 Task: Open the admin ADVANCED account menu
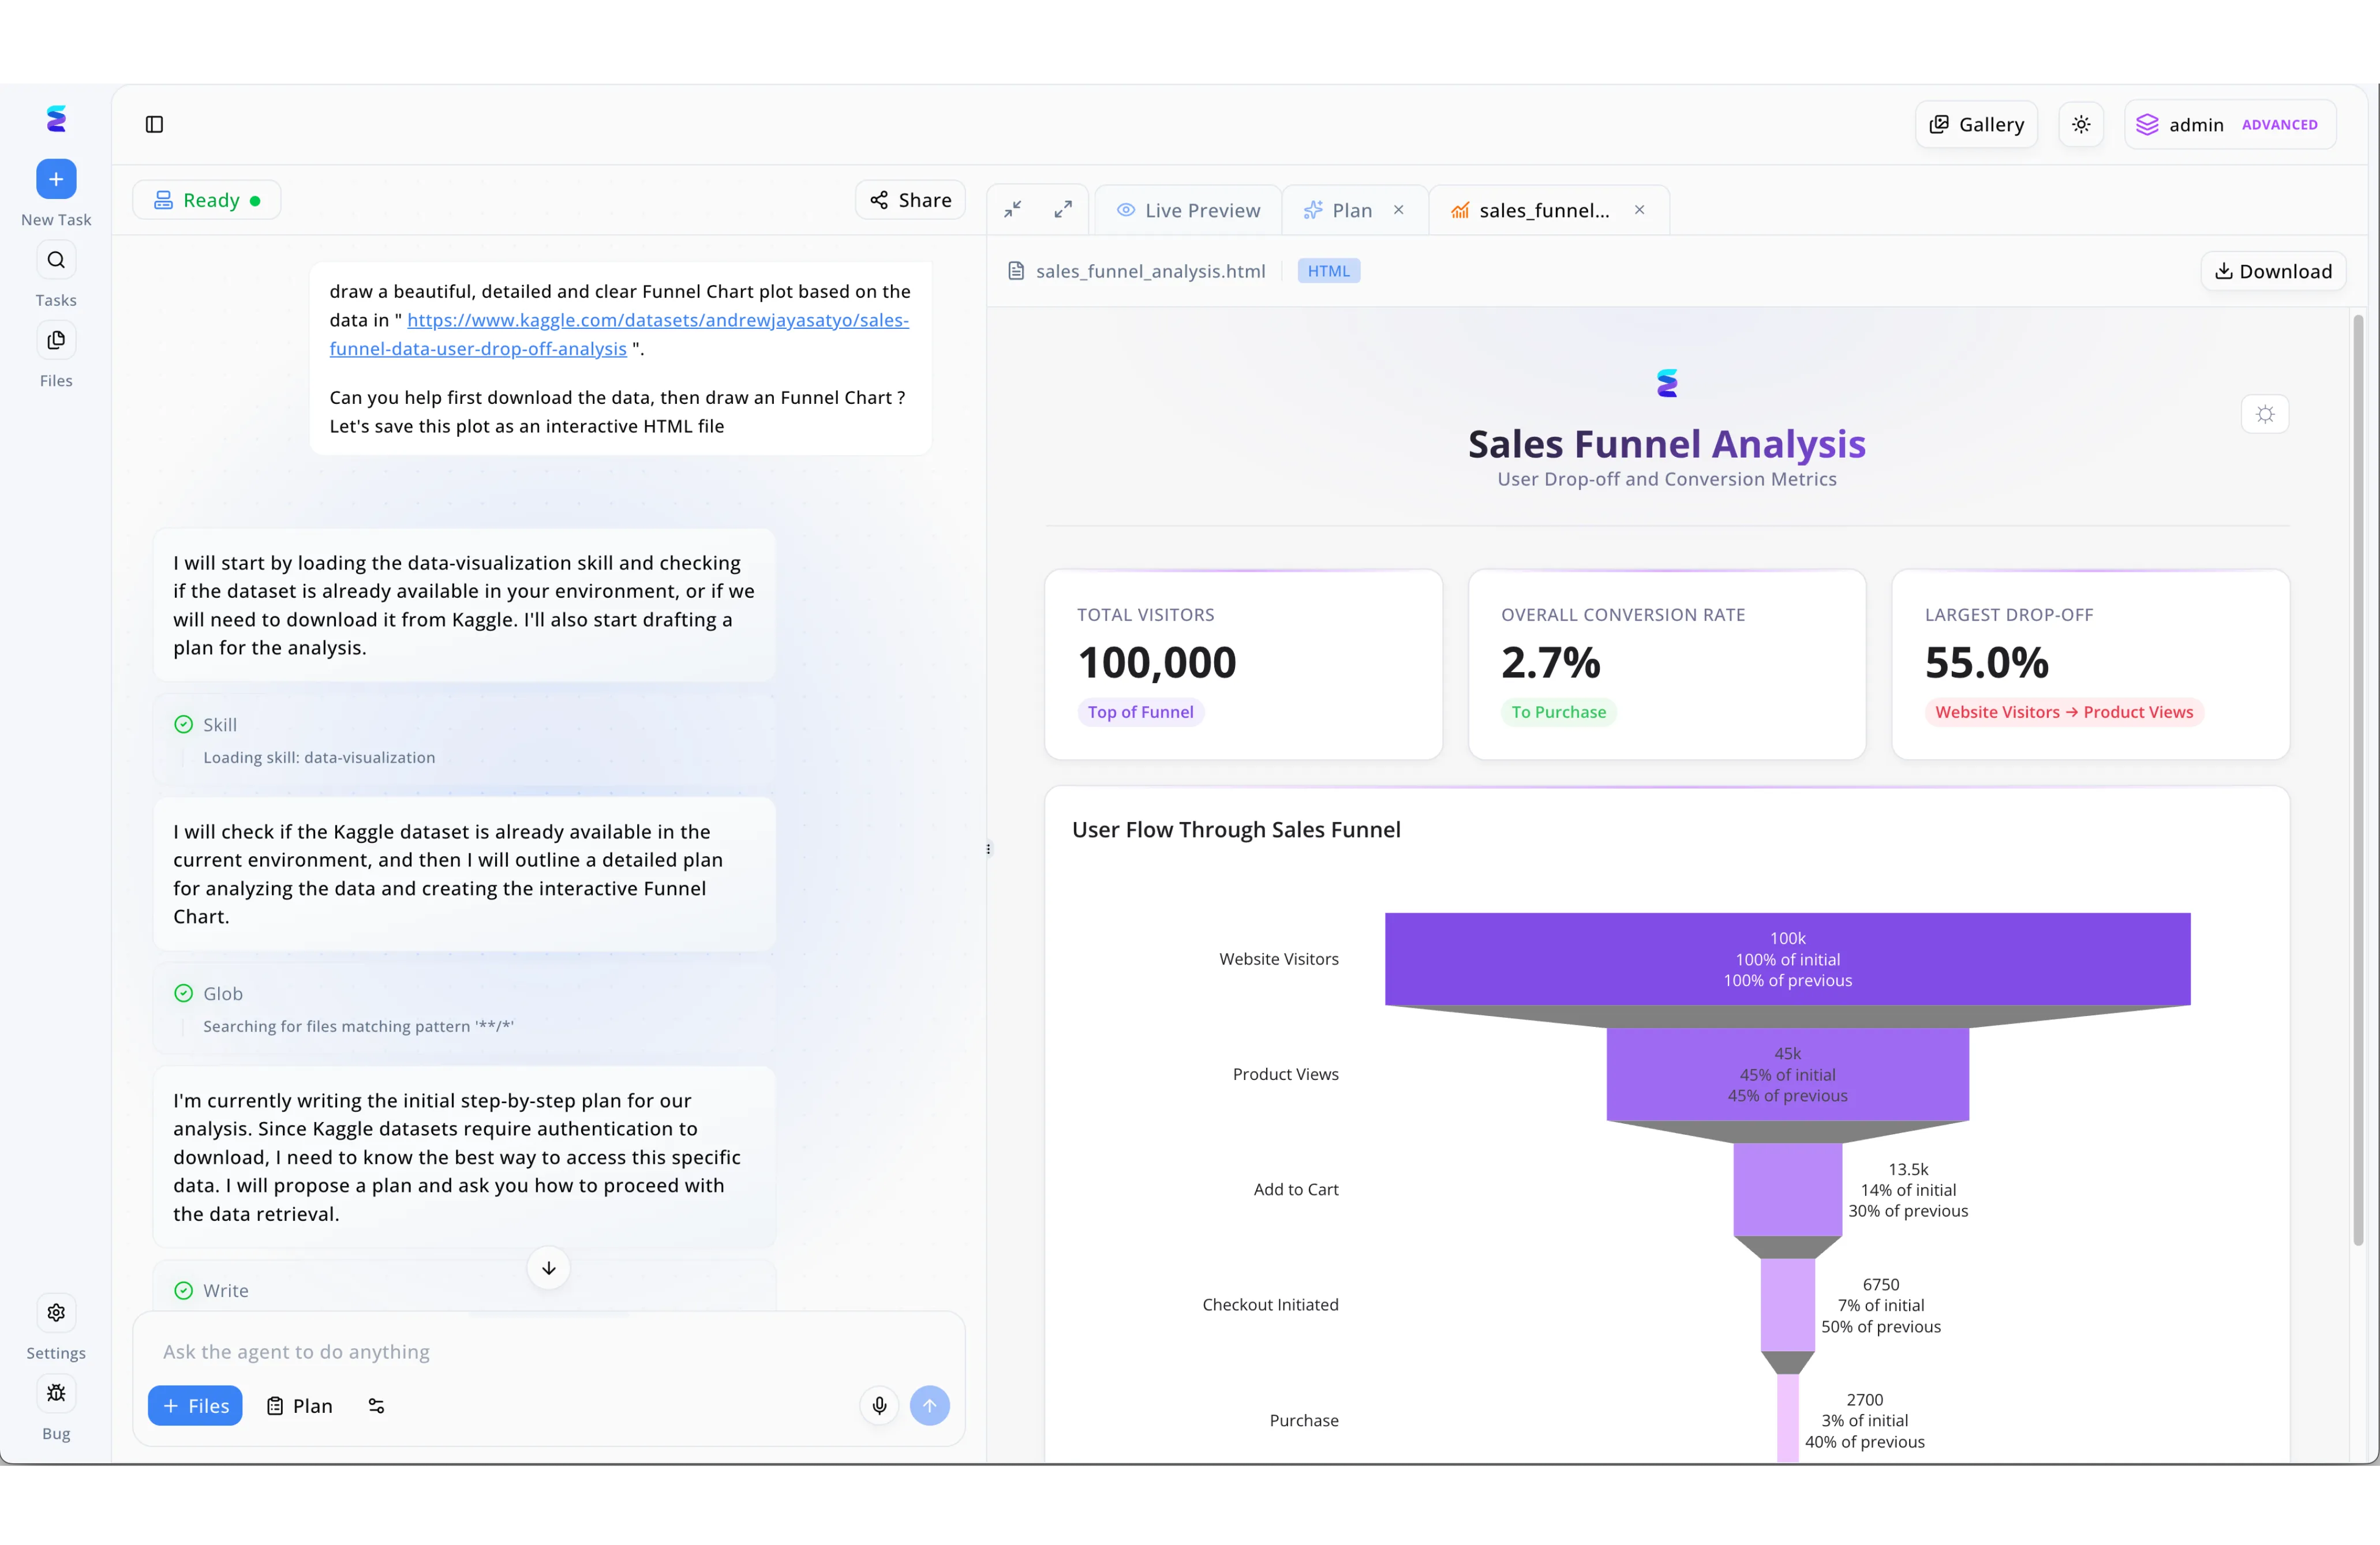tap(2230, 124)
